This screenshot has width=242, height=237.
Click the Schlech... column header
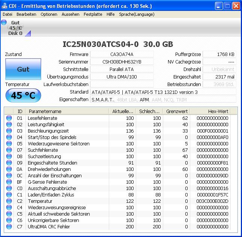149,111
